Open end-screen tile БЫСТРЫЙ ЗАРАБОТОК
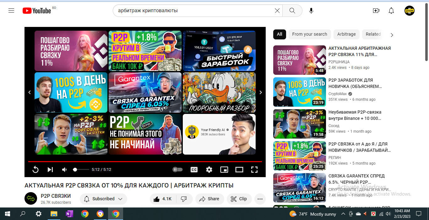This screenshot has height=220, width=429. (x=219, y=51)
